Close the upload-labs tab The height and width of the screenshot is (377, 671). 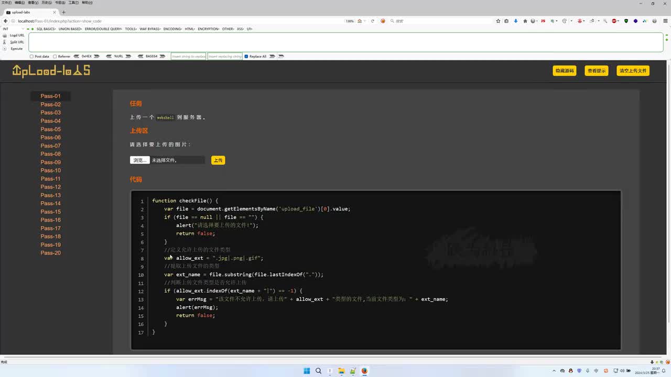click(55, 12)
